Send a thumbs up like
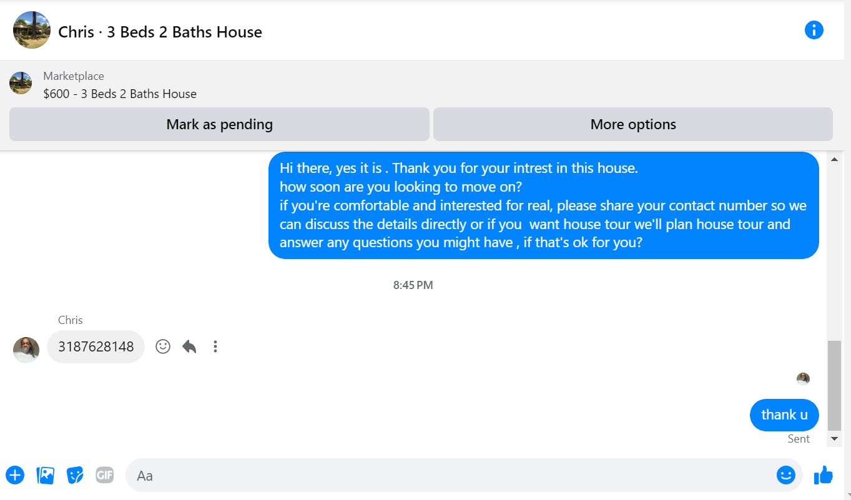Screen dimensions: 851x500 pos(824,476)
